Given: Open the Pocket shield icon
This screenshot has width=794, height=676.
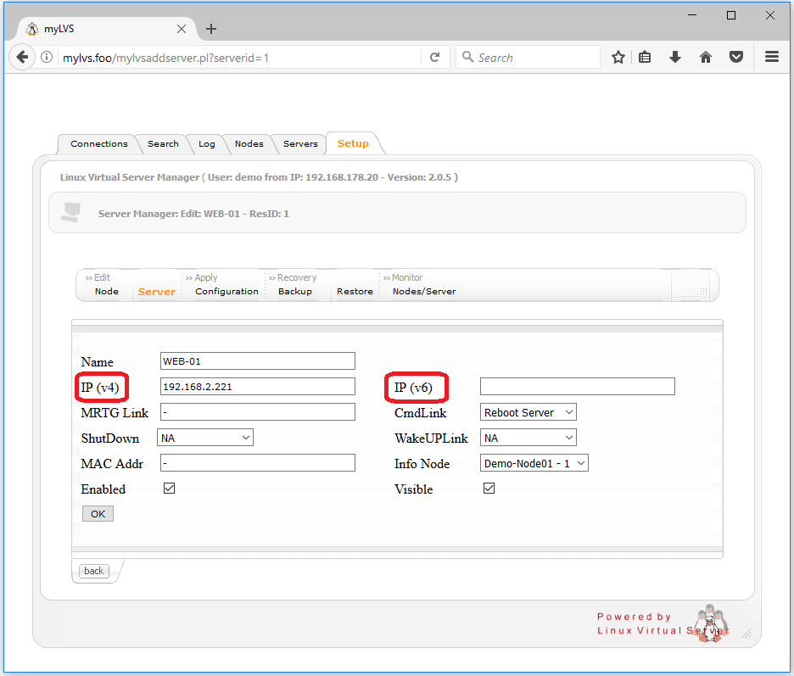Looking at the screenshot, I should [736, 58].
